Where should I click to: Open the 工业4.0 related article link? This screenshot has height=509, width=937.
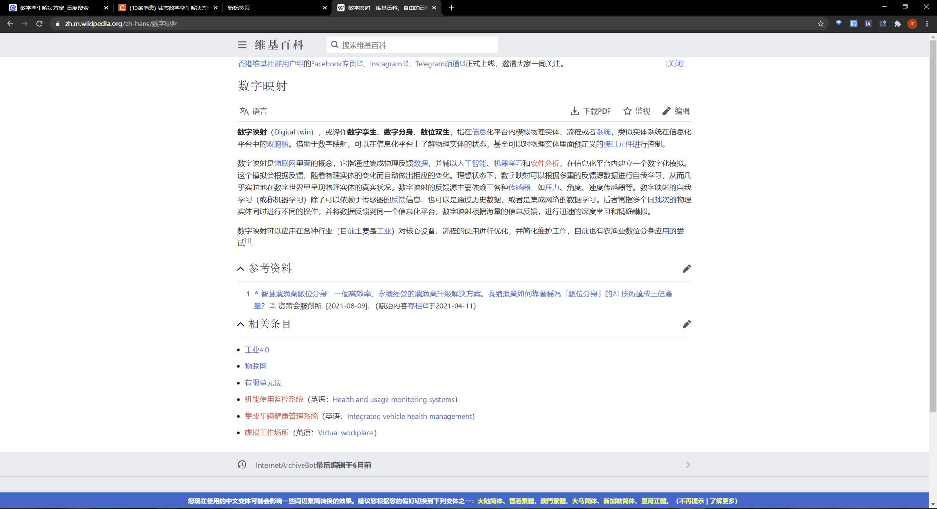point(256,350)
